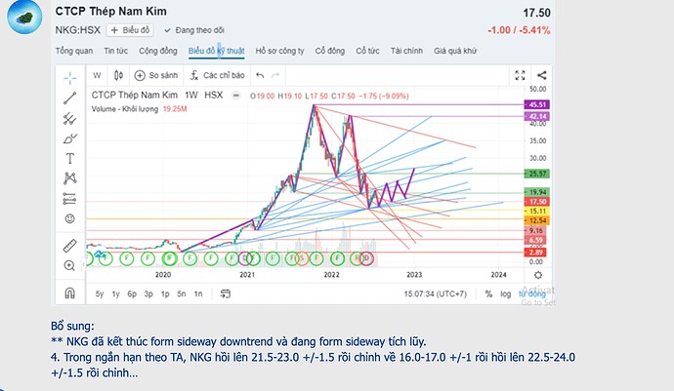Open the Cổ đông tab
Image resolution: width=674 pixels, height=391 pixels.
pos(330,51)
